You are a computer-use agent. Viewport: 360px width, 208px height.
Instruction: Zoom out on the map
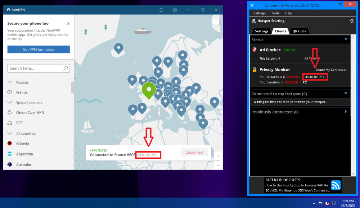coord(218,165)
